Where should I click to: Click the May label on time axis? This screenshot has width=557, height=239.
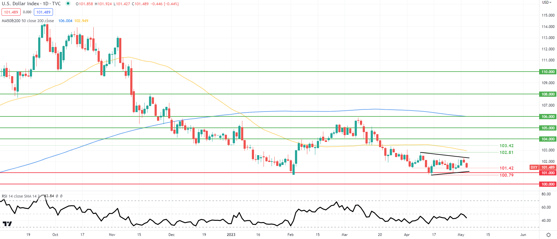(461, 234)
